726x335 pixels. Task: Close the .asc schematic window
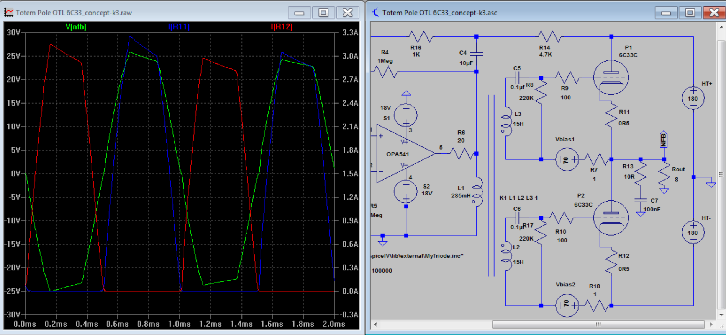pos(714,13)
